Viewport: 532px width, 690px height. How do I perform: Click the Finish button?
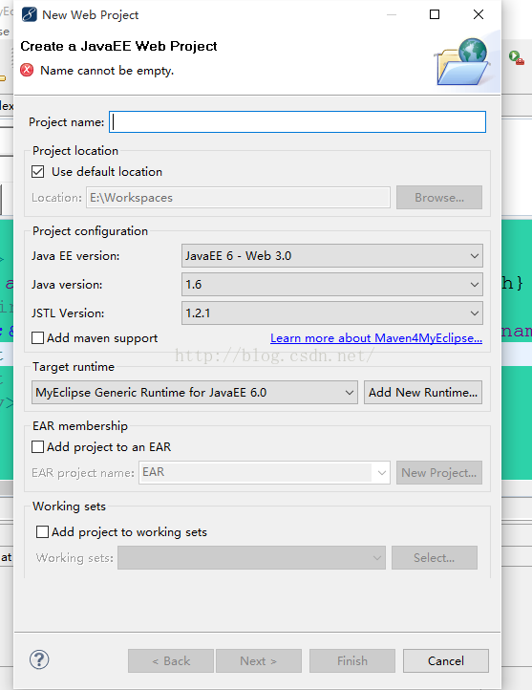pyautogui.click(x=352, y=661)
